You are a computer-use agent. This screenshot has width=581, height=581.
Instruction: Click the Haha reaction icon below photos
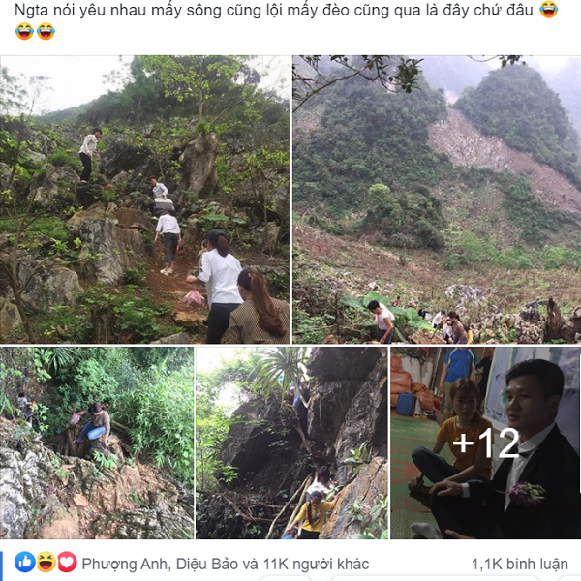point(46,562)
